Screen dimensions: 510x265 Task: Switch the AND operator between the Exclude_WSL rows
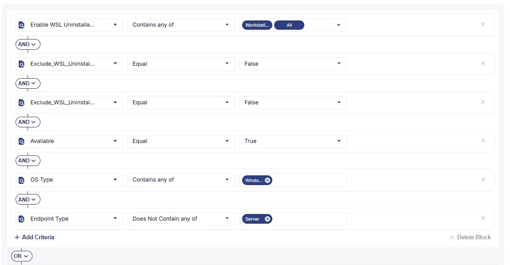[x=28, y=83]
